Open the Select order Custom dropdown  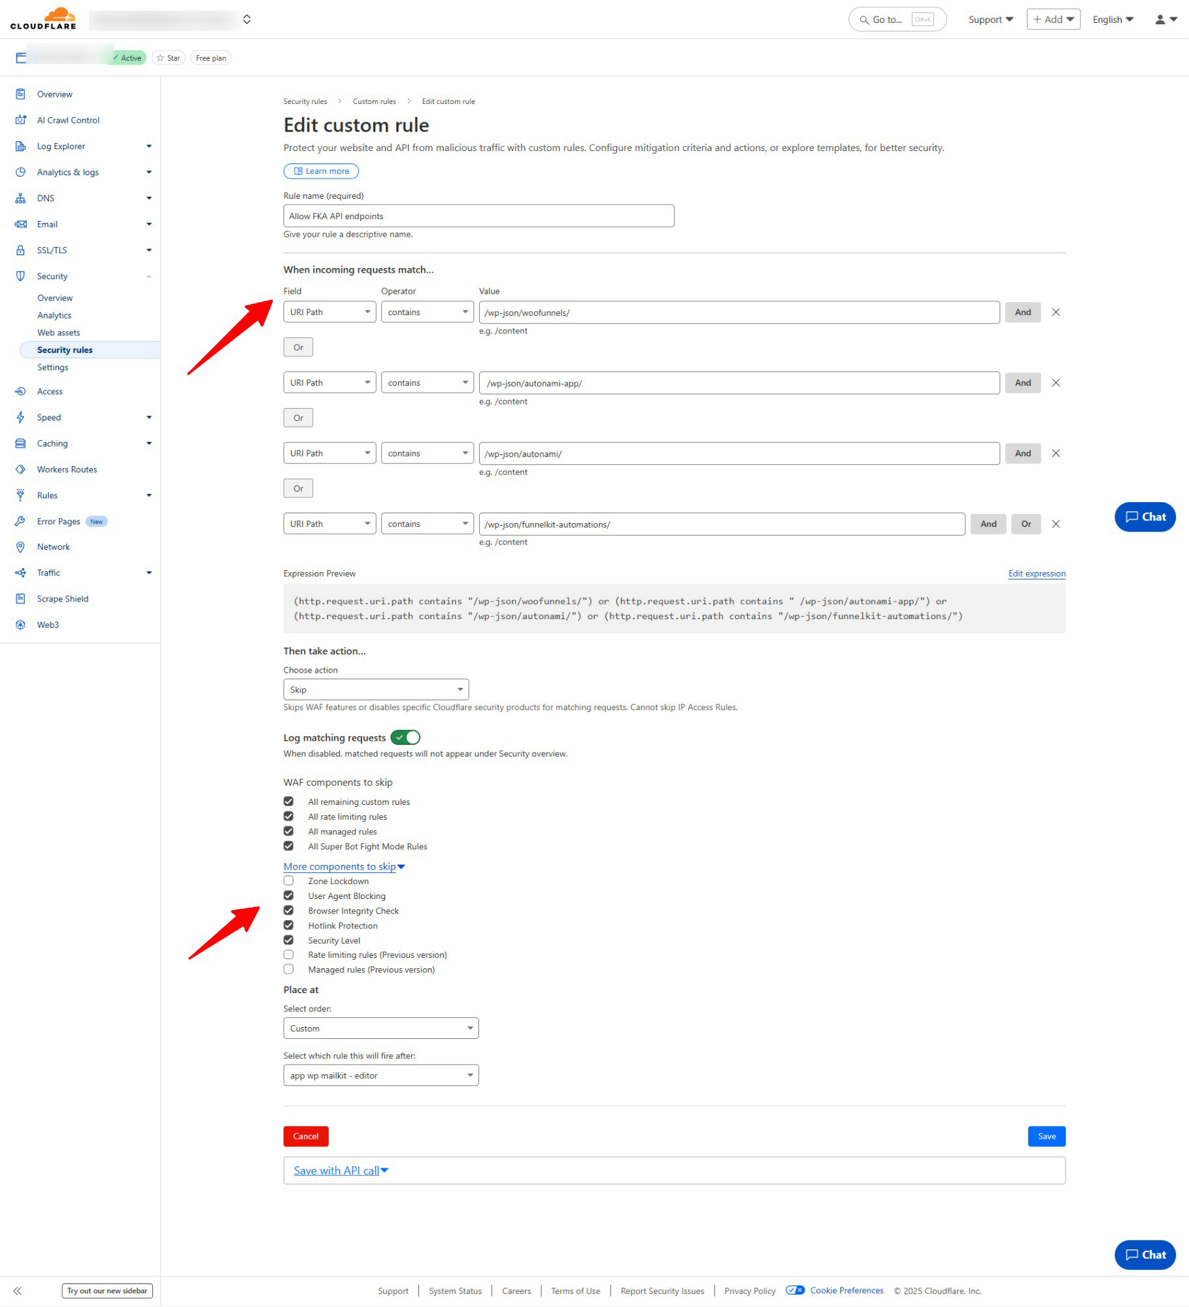380,1028
